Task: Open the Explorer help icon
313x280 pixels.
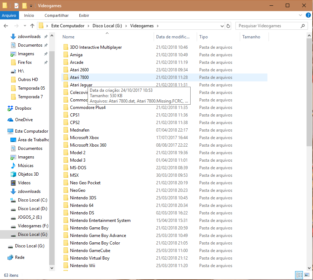Action: point(308,15)
